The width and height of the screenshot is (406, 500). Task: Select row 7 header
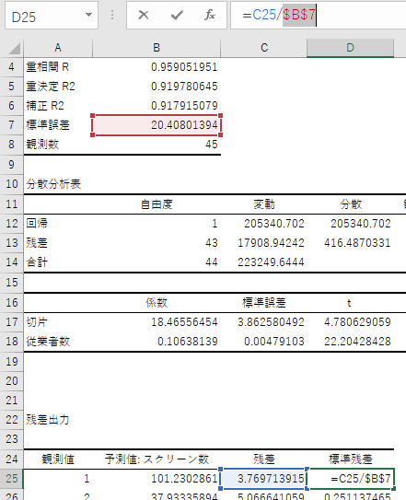[x=11, y=125]
